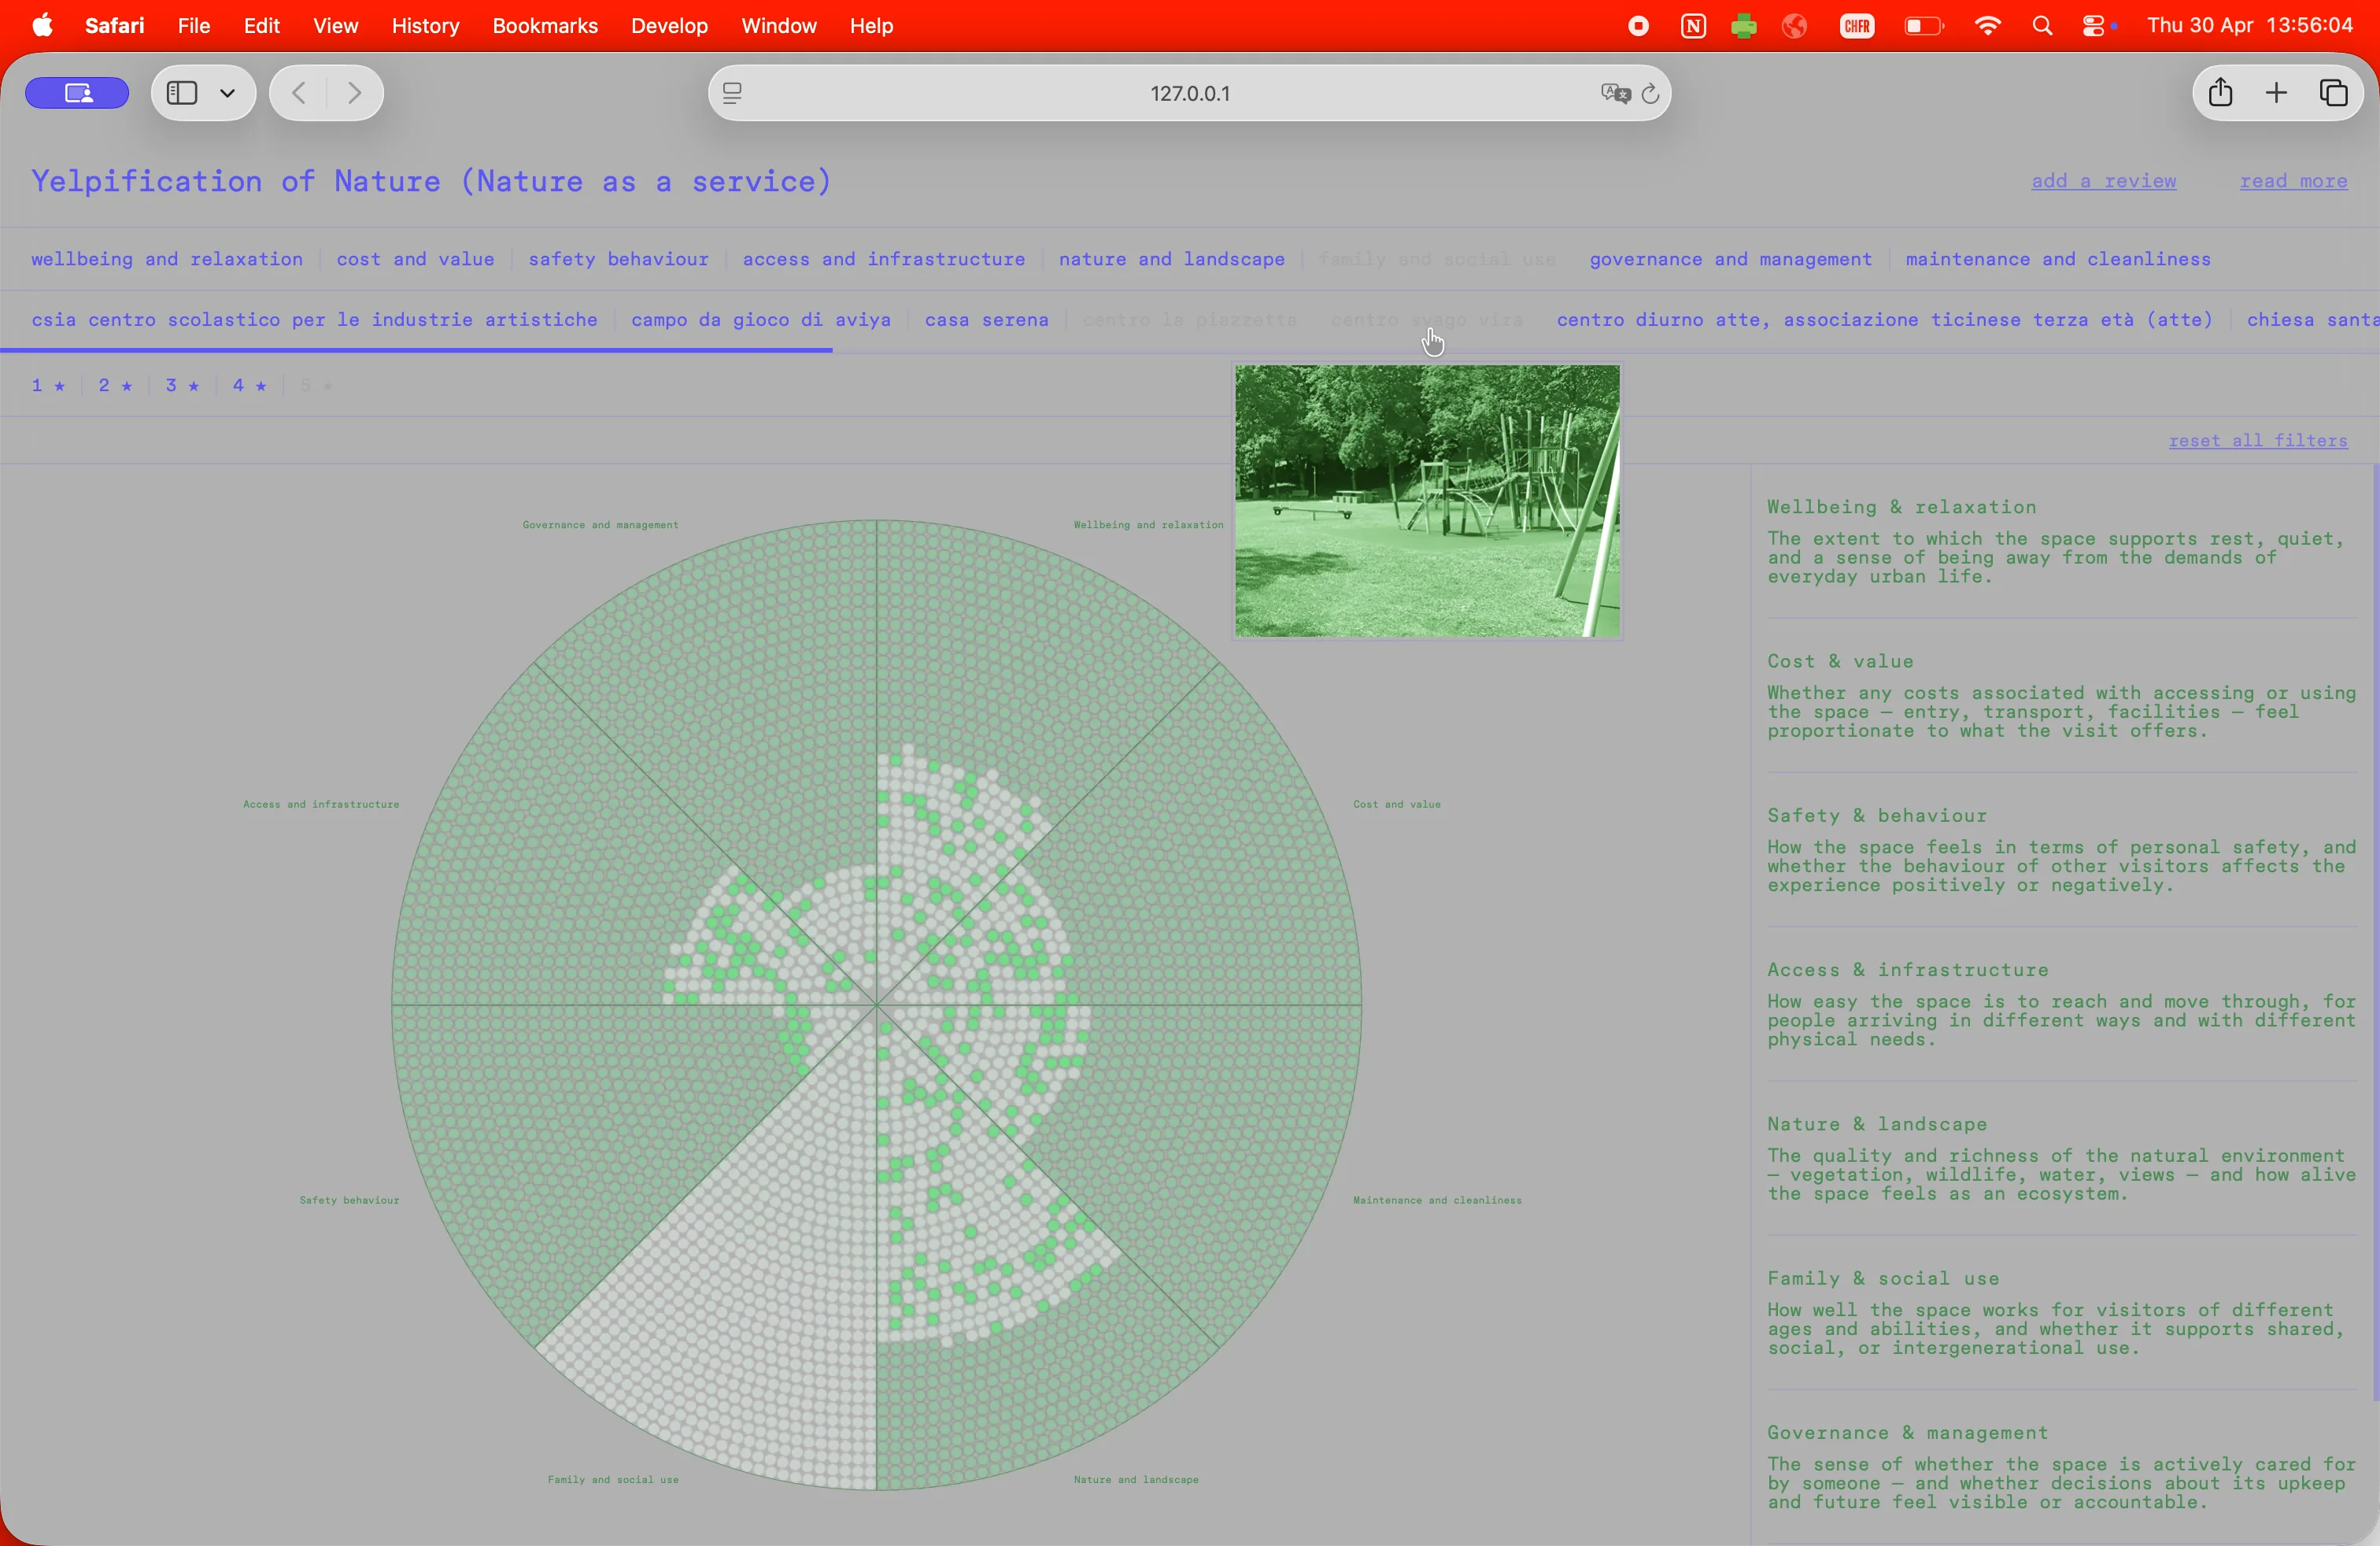
Task: Toggle the 'nature and landscape' filter
Action: [1171, 259]
